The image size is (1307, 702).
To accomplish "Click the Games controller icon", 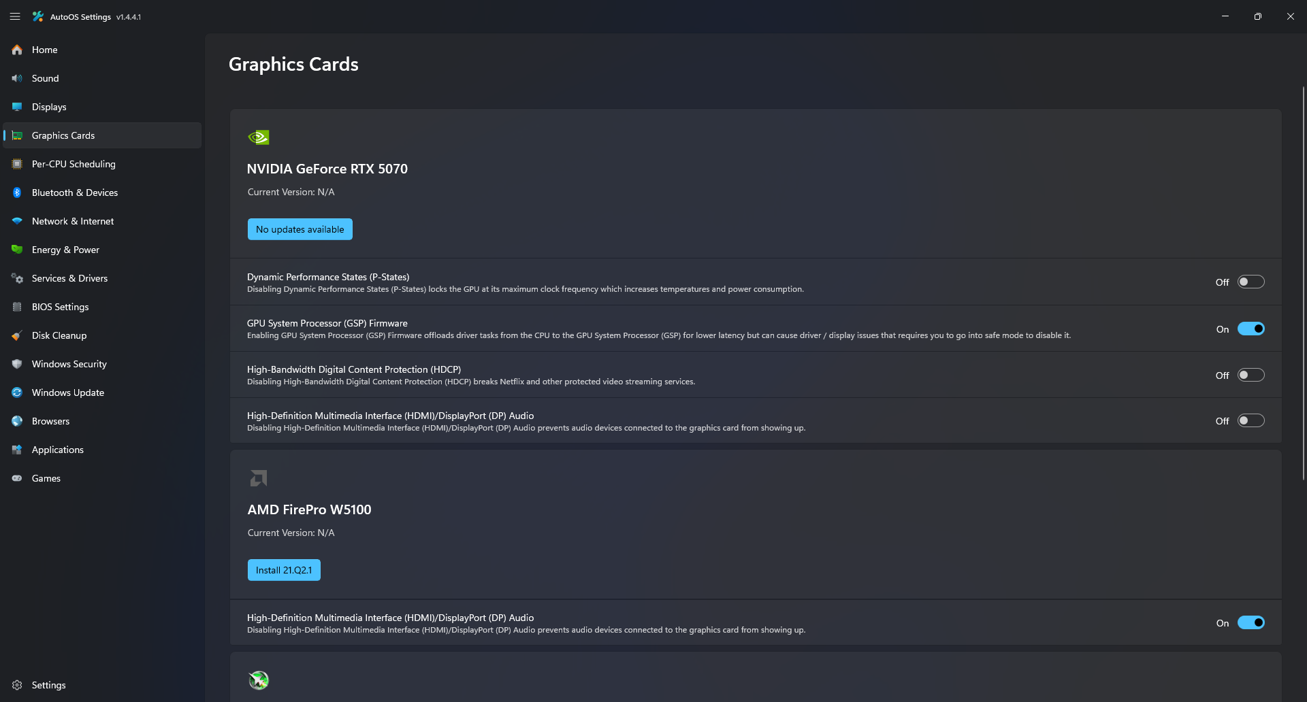I will click(x=17, y=478).
